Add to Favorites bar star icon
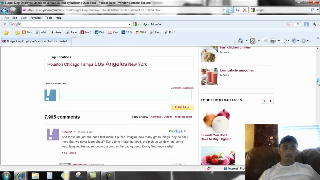Image resolution: width=320 pixels, height=180 pixels. tap(17, 32)
